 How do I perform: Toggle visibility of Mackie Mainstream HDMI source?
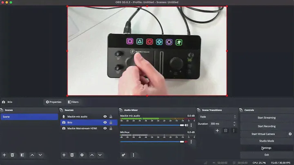coord(105,128)
